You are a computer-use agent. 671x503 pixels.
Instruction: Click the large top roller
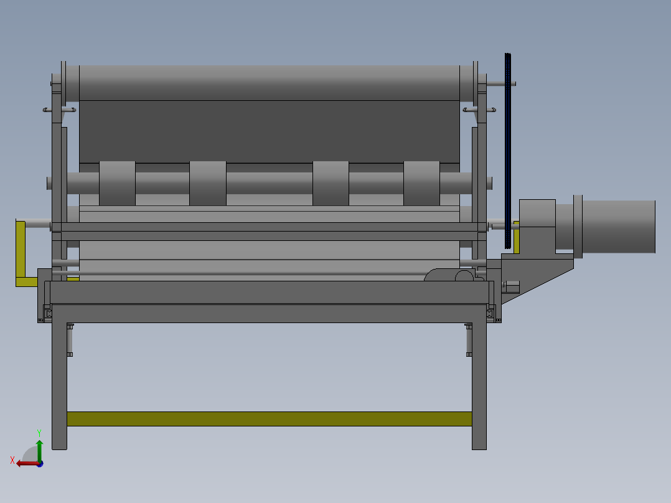click(x=269, y=82)
